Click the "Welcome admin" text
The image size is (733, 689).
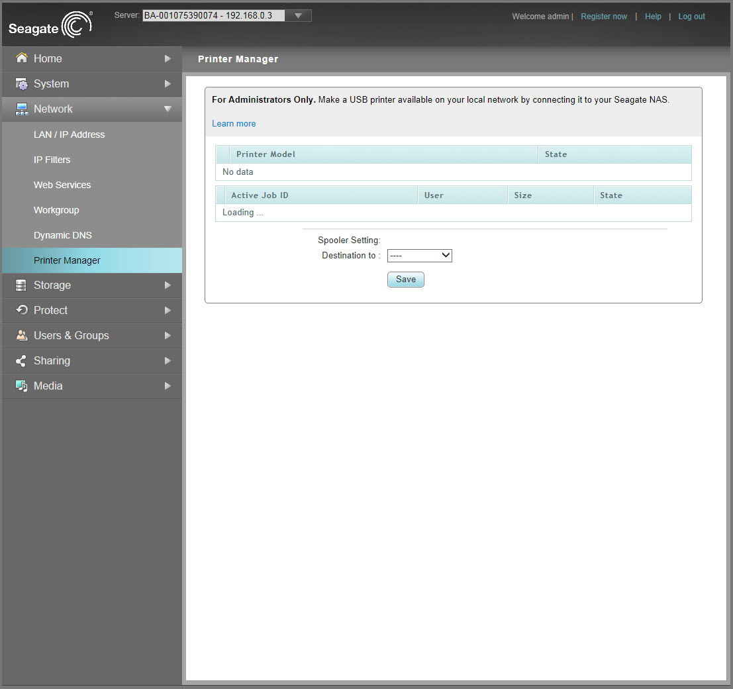click(x=540, y=17)
